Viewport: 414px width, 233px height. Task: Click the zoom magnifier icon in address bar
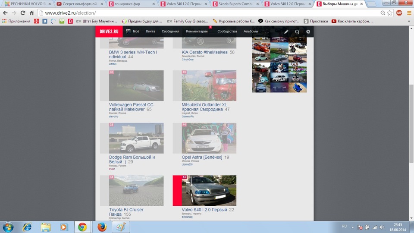(383, 13)
